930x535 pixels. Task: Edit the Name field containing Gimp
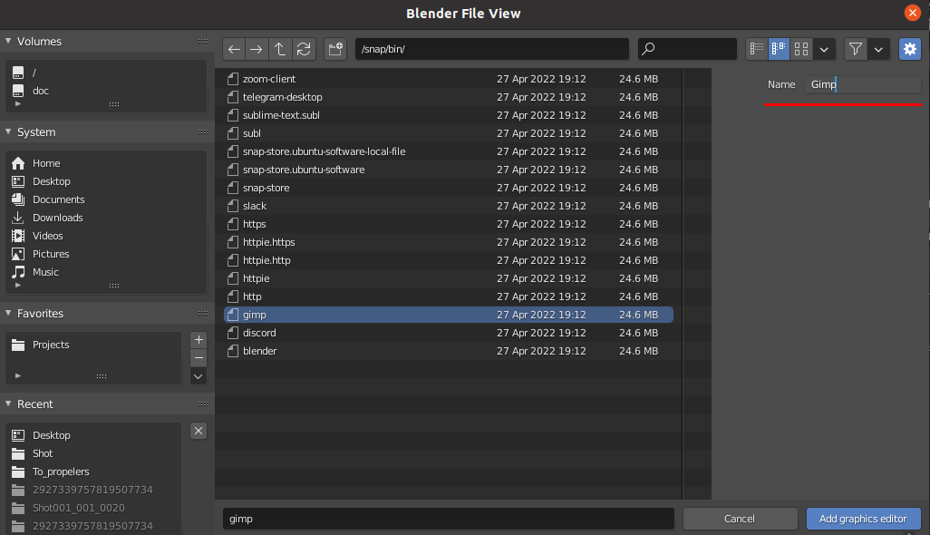coord(863,84)
